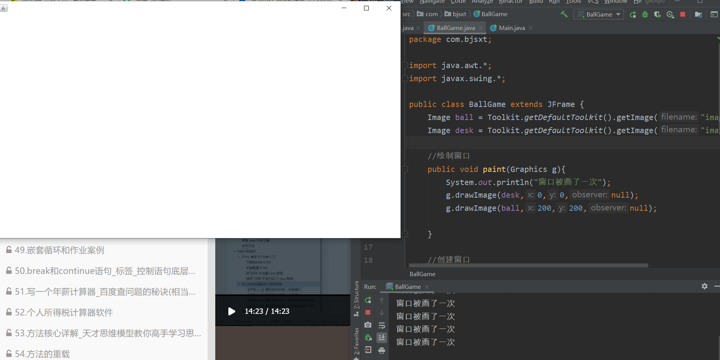Open lesson 52.个人所得税计算器软件
Image resolution: width=720 pixels, height=360 pixels.
(64, 312)
